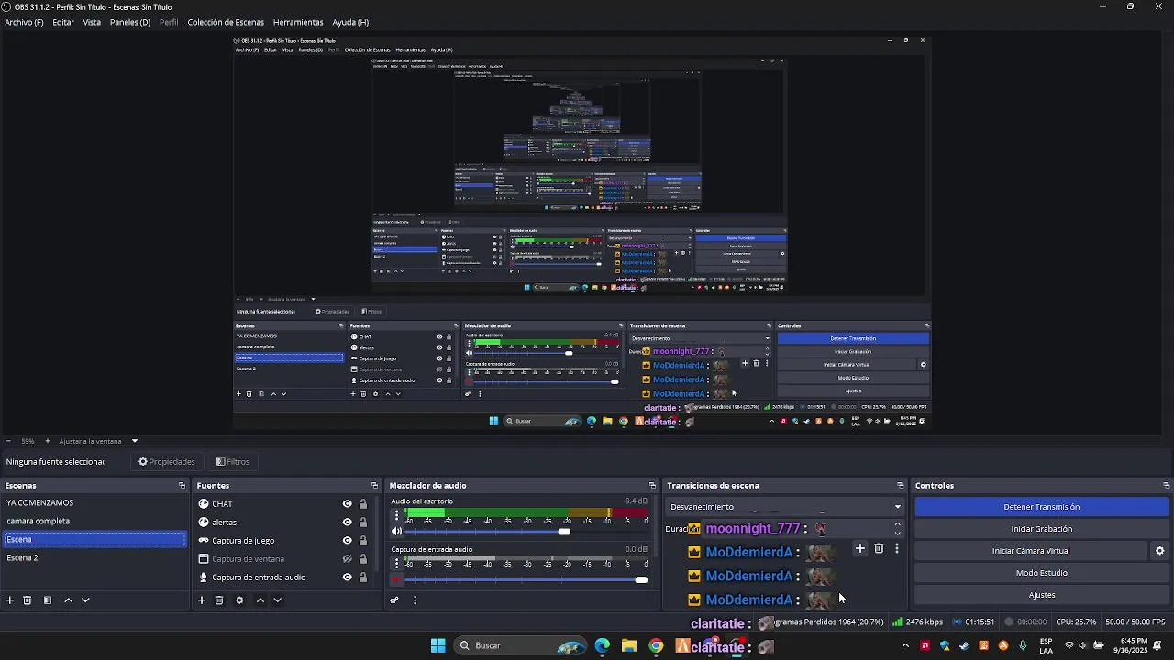
Task: Open virtual camera settings gear
Action: 1159,551
